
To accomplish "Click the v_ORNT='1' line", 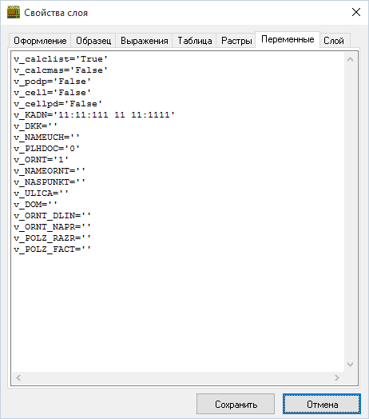I will (x=41, y=160).
